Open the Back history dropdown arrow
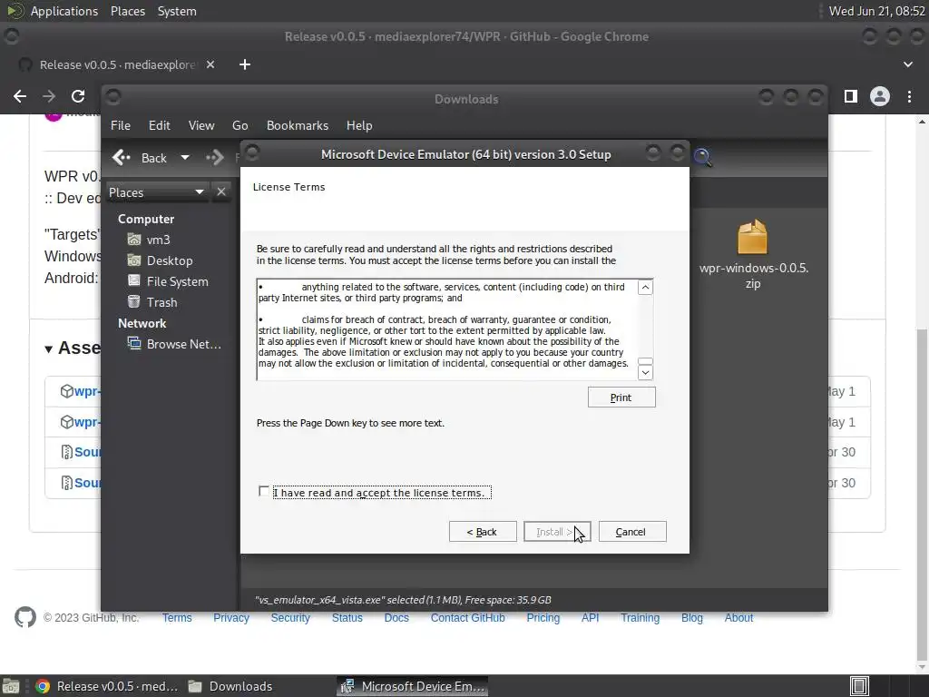Image resolution: width=929 pixels, height=697 pixels. [185, 158]
